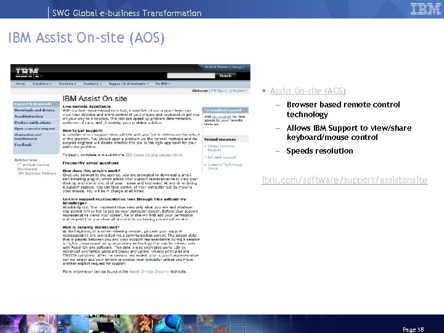
Task: Click the Page 18 label in the footer
Action: 413,329
